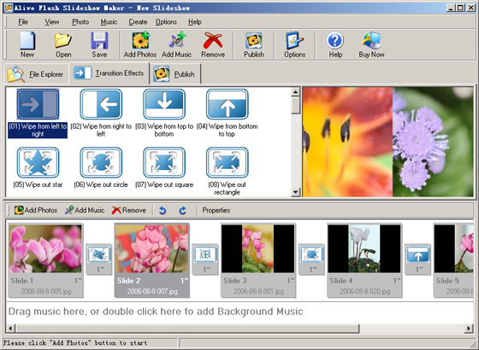Screen dimensions: 479x350
Task: Click the 2006-08-8 001.jpg filename under Slide 3
Action: click(258, 291)
